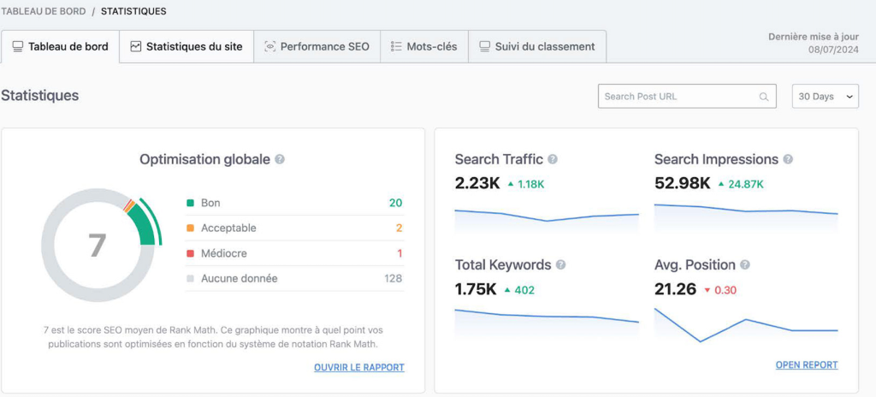Click the OUVRIR LE RAPPORT link
Image resolution: width=876 pixels, height=397 pixels.
point(358,367)
